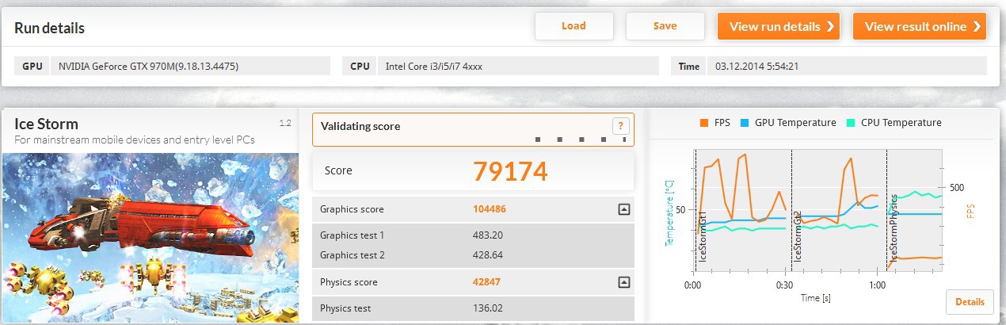1006x325 pixels.
Task: Click the 'Ice Storm' title heading
Action: tap(47, 124)
